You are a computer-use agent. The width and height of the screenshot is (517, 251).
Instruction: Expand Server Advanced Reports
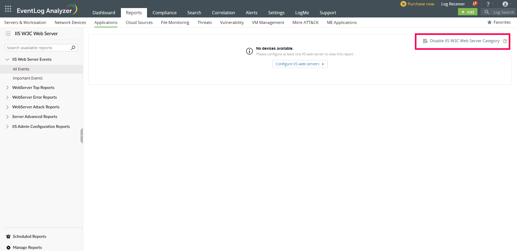pyautogui.click(x=7, y=117)
